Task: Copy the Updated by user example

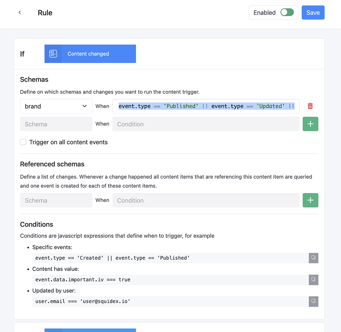Action: pos(313,302)
